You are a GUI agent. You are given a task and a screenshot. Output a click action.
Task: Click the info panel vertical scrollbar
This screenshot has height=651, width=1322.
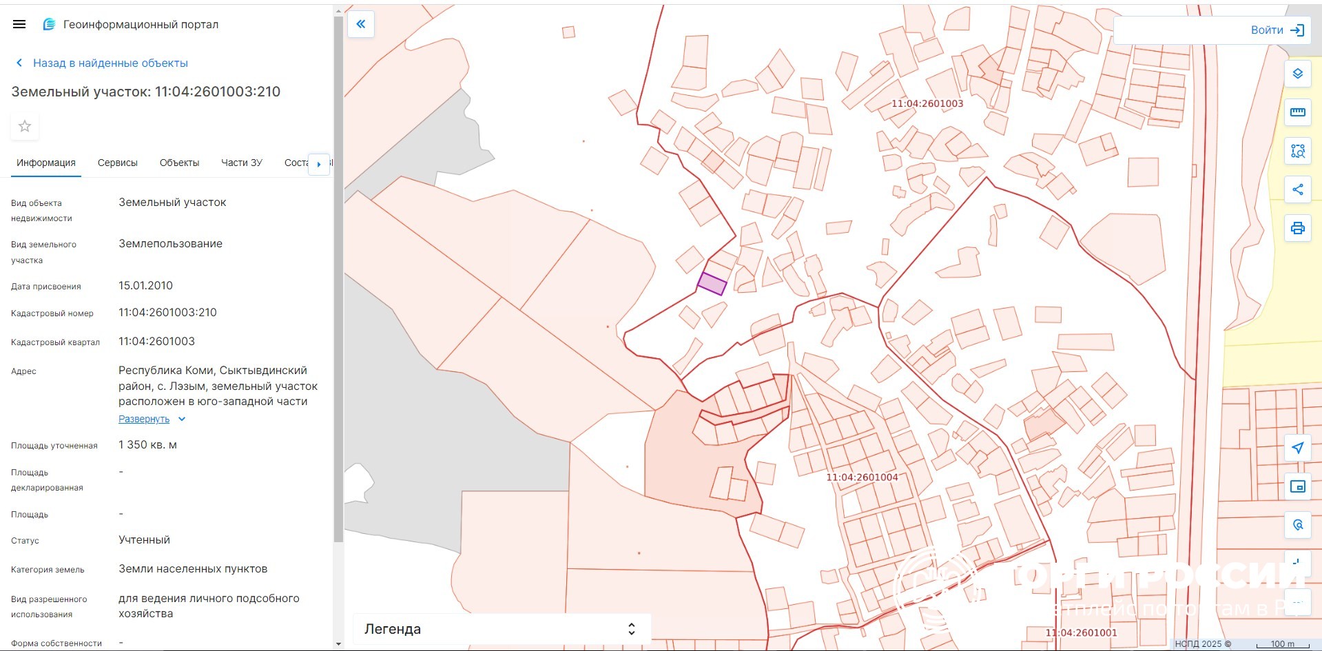338,276
